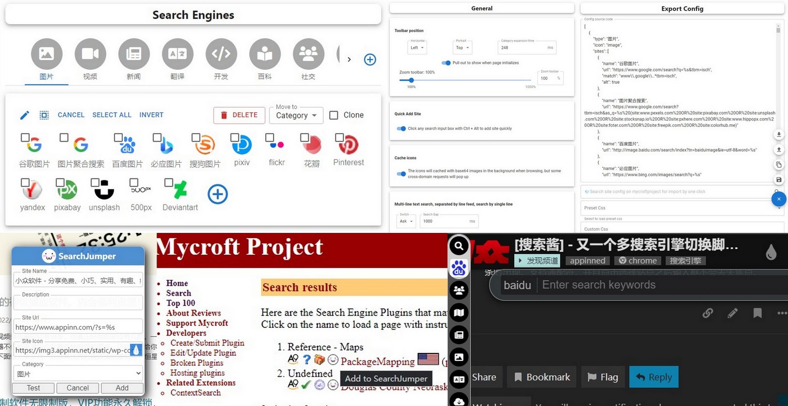Screen dimensions: 788x406
Task: Check the 谷歌图片 site checkbox
Action: coord(25,137)
